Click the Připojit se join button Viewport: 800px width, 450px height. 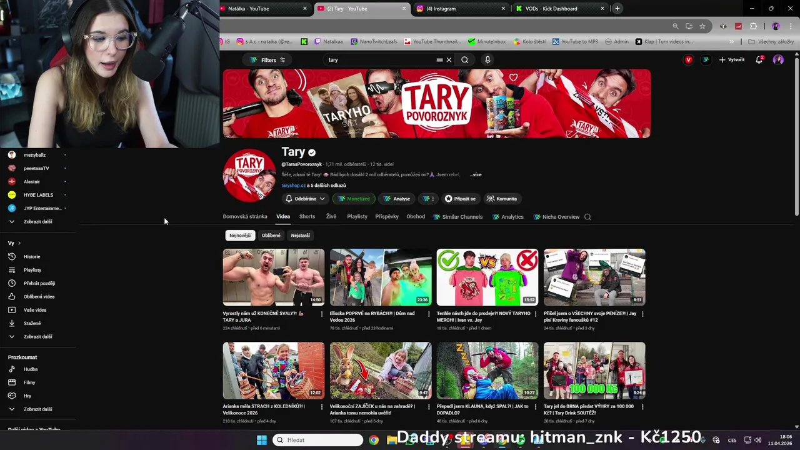point(460,199)
